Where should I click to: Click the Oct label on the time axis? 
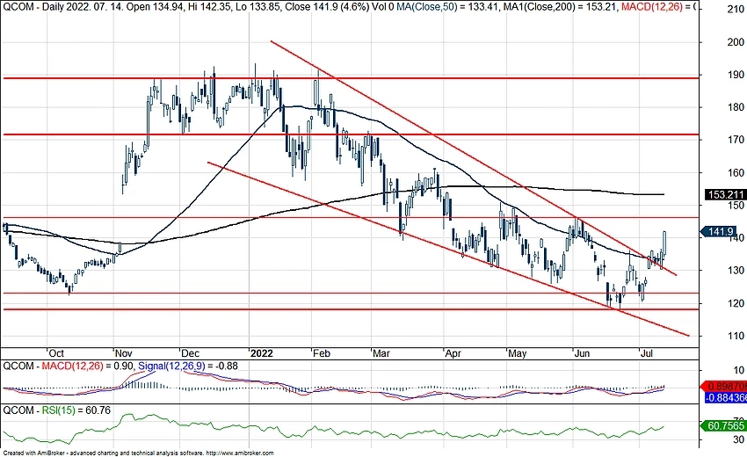[x=57, y=351]
